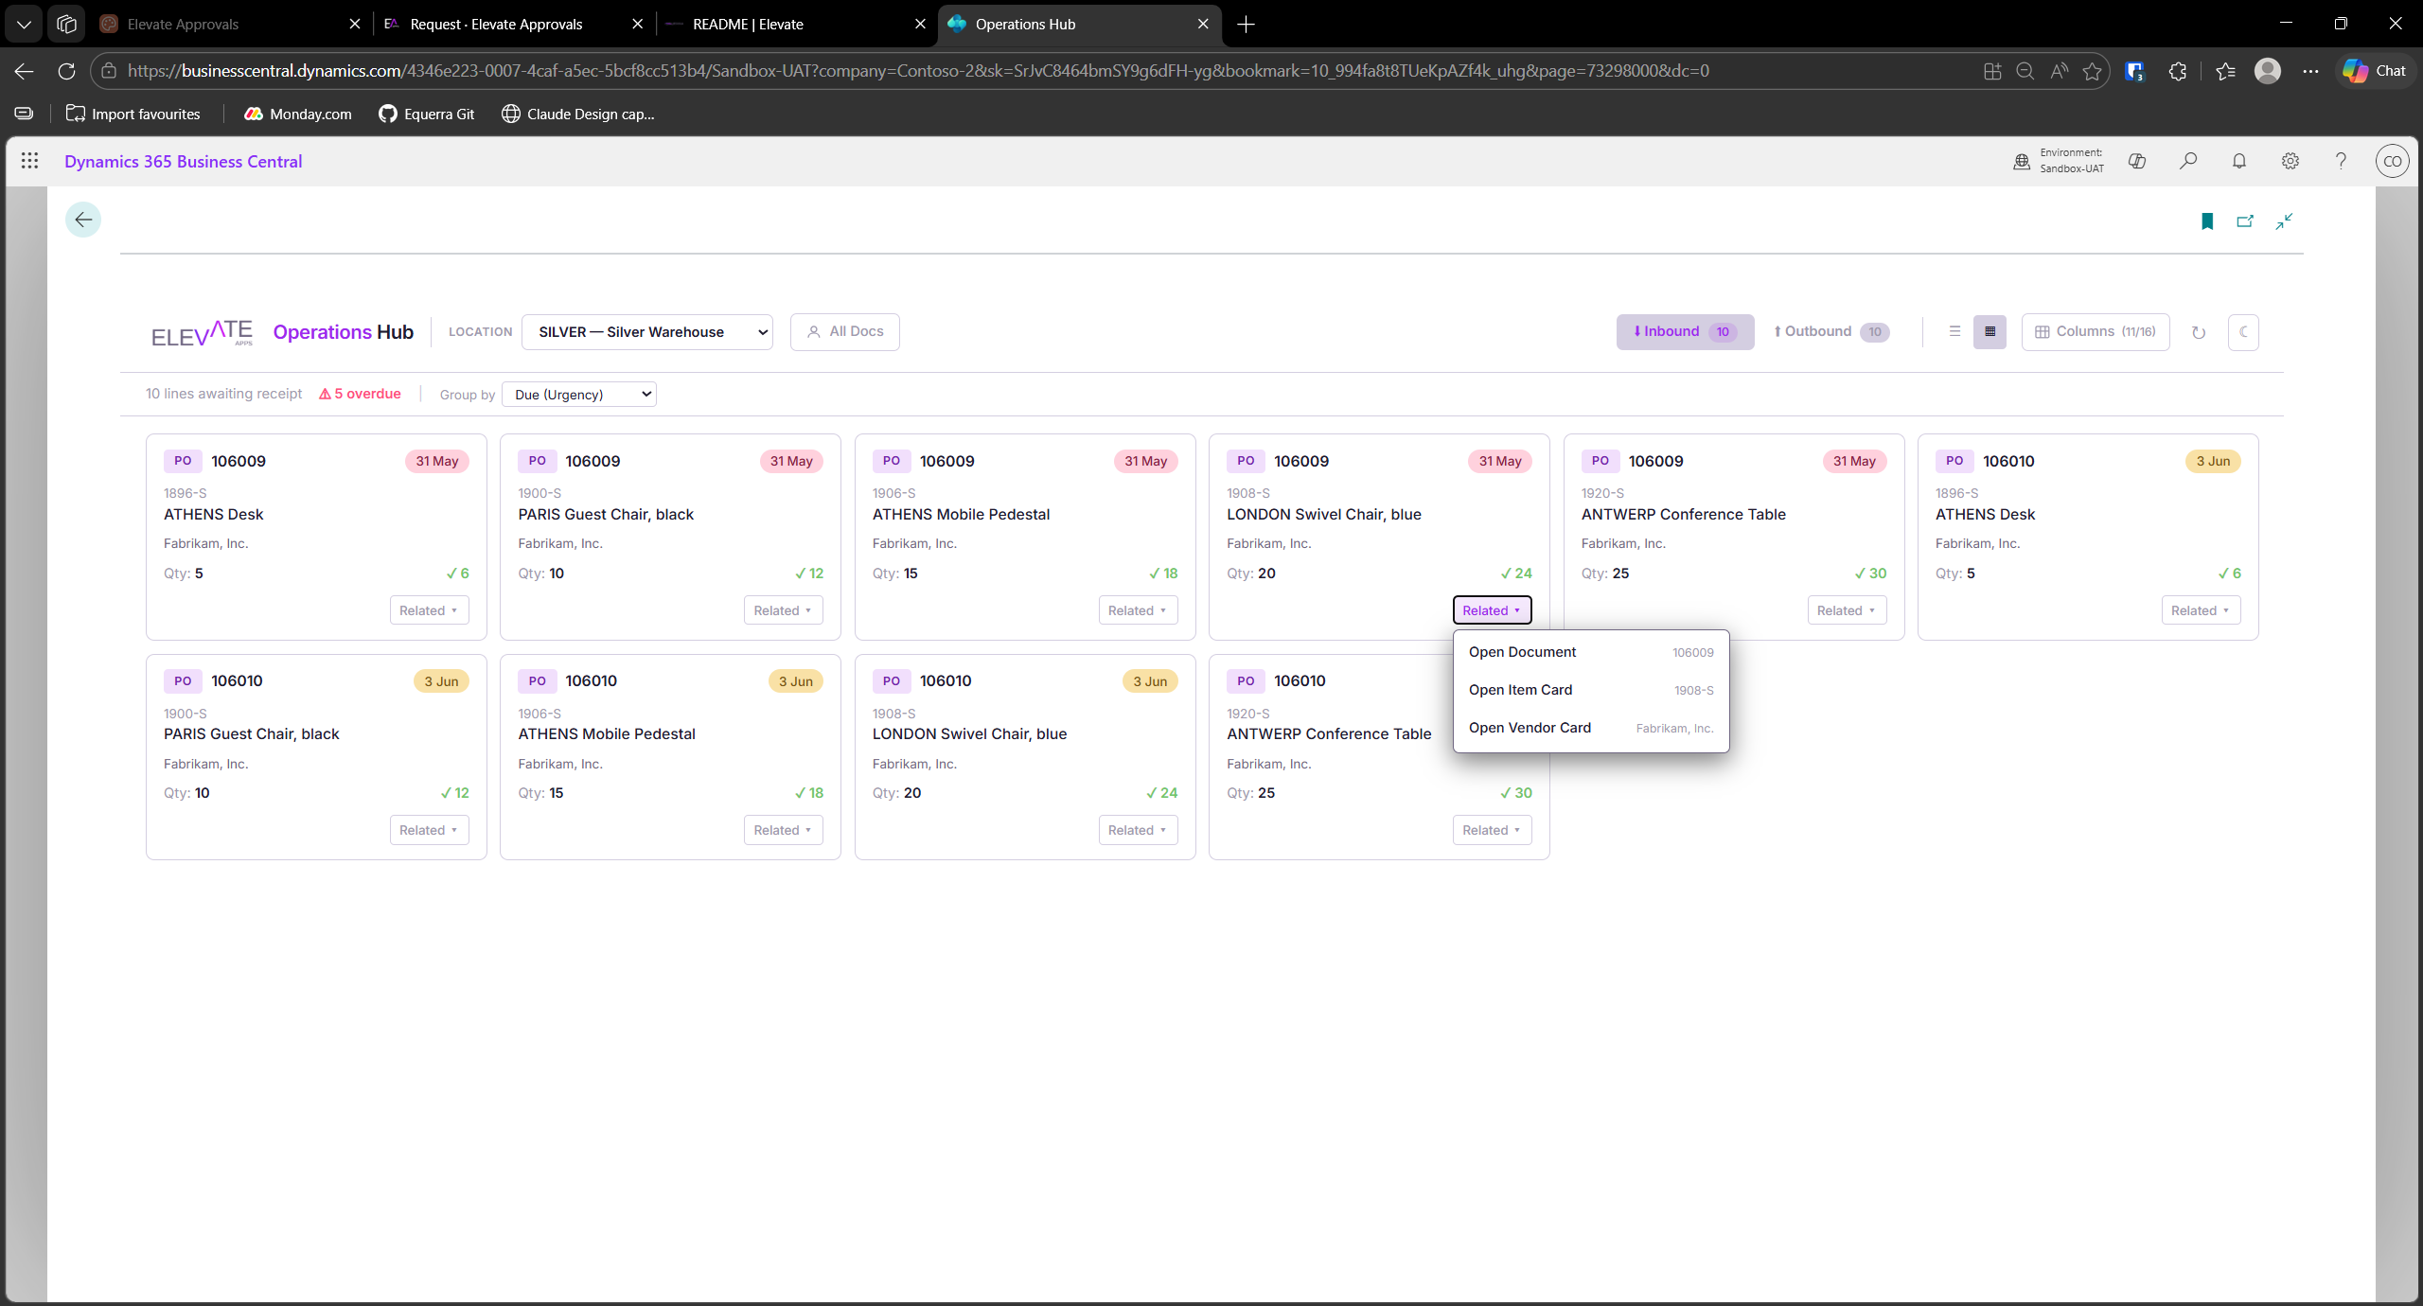This screenshot has height=1306, width=2423.
Task: Open the browser favourites list icon
Action: (x=2225, y=71)
